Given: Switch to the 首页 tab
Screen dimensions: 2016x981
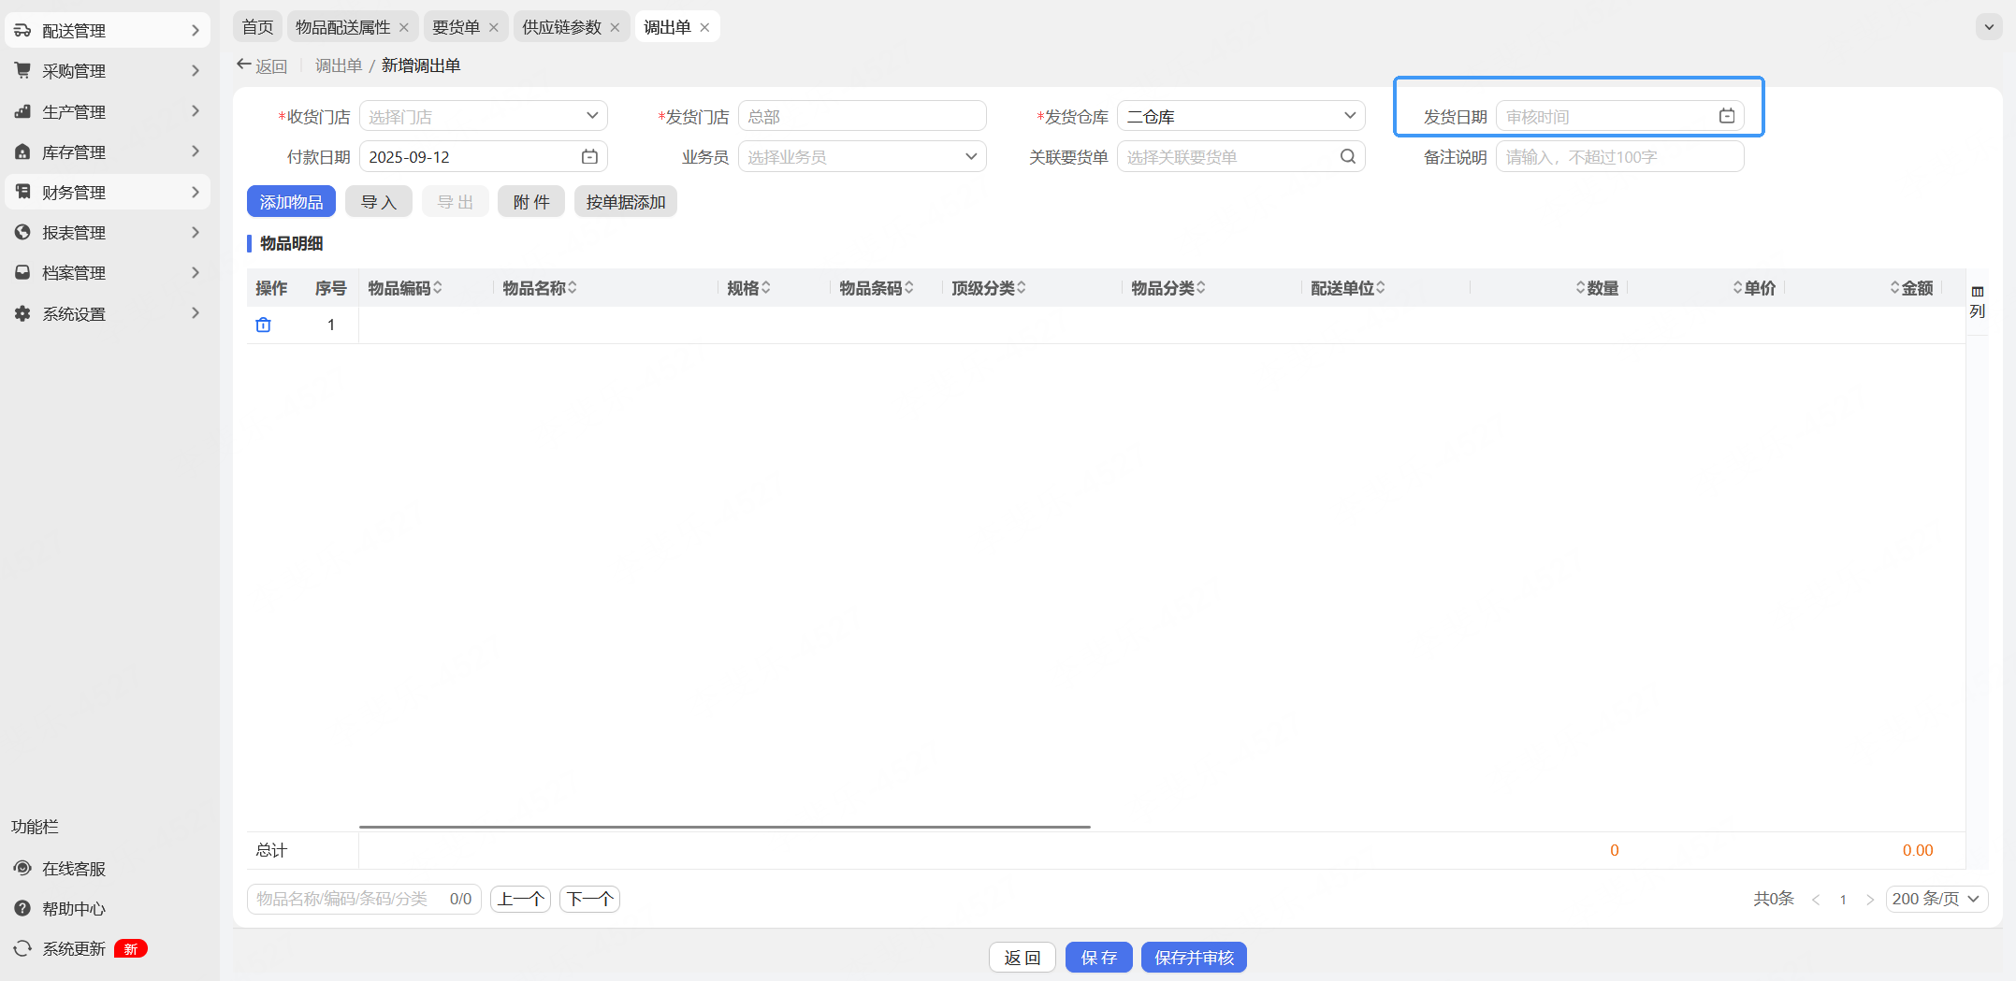Looking at the screenshot, I should pos(257,27).
